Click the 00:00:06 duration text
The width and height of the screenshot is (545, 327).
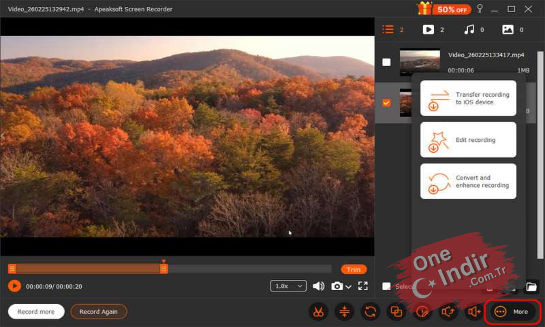tap(461, 70)
